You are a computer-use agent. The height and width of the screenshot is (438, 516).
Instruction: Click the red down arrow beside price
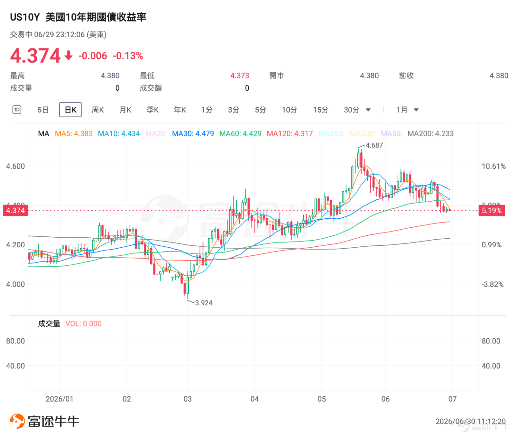(x=69, y=55)
